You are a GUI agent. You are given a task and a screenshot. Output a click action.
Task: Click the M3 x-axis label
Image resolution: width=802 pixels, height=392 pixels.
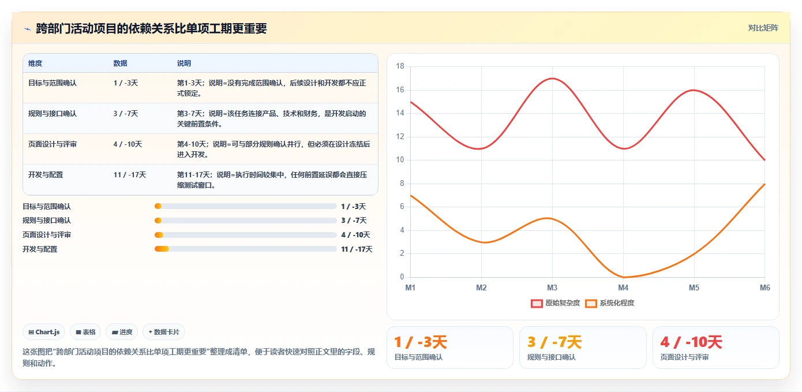point(552,288)
